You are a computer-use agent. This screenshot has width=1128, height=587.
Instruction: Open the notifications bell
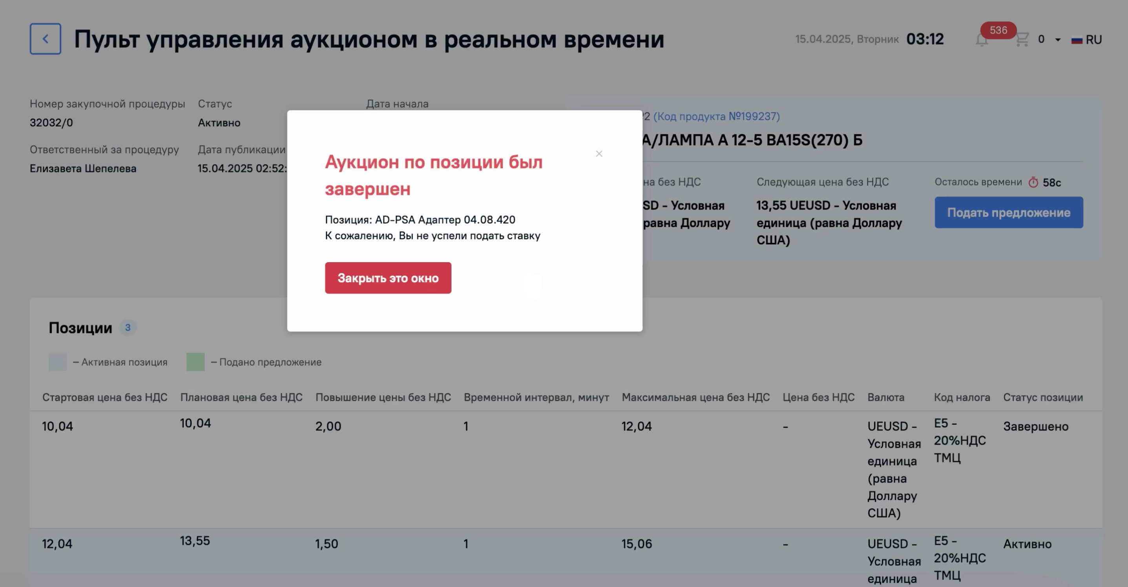[982, 40]
